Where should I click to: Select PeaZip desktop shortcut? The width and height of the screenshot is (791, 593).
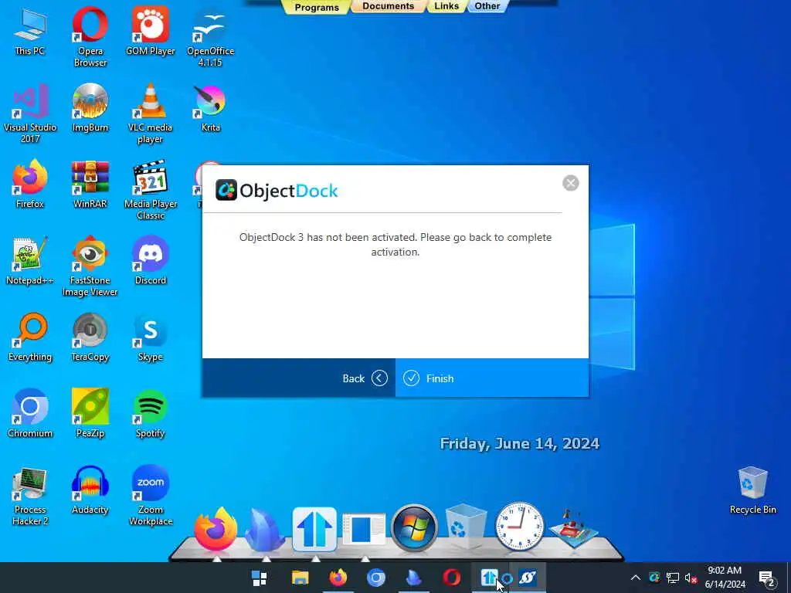pos(90,414)
